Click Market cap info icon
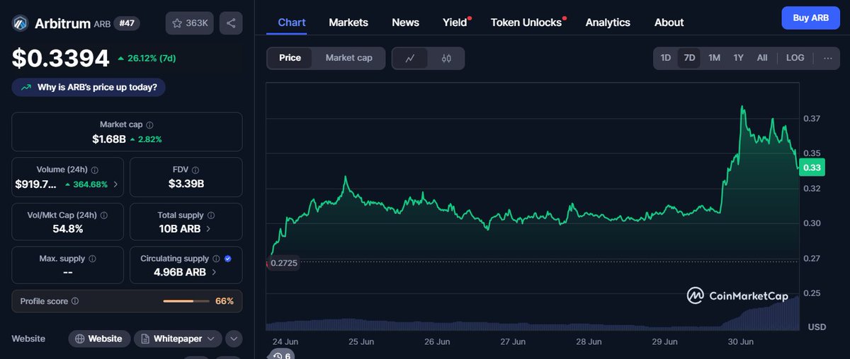This screenshot has width=850, height=359. click(x=149, y=124)
